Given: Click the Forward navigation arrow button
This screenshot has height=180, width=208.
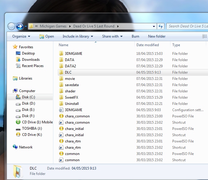Looking at the screenshot, I should [20, 26].
